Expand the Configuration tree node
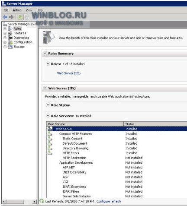187x206 pixels. [x=5, y=42]
